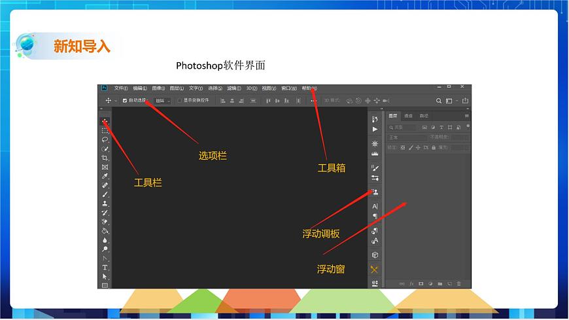
Task: Open the fill value dropdown in Layers panel
Action: point(460,147)
